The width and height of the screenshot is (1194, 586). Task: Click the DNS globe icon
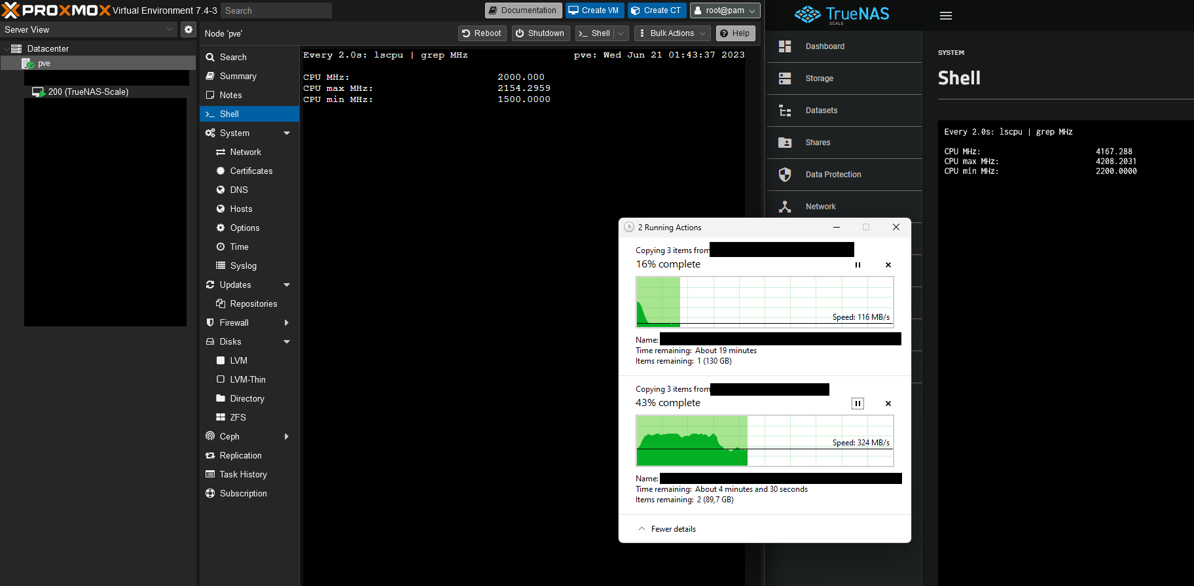(x=221, y=190)
